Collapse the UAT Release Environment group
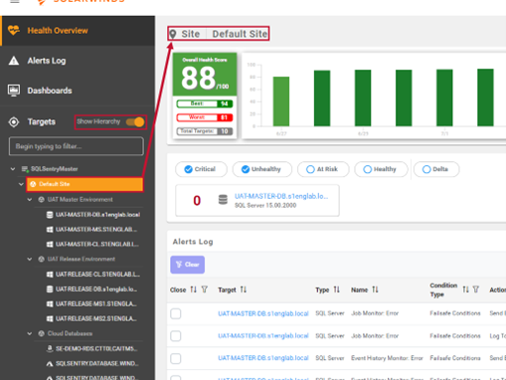This screenshot has width=506, height=380. (x=30, y=260)
